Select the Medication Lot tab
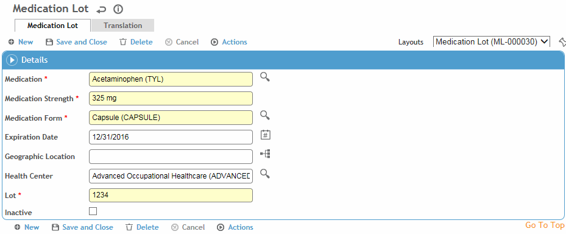 pos(52,26)
